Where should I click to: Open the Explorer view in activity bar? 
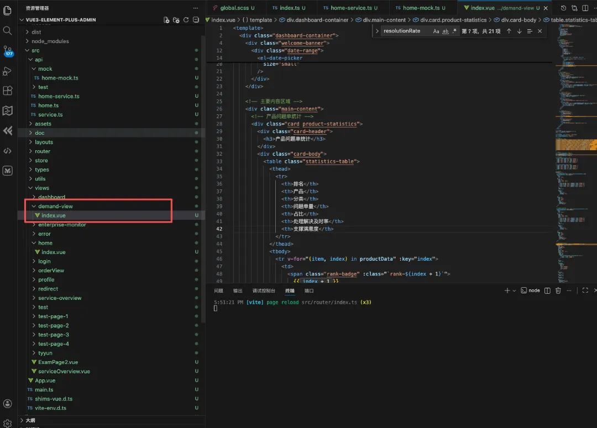point(7,10)
